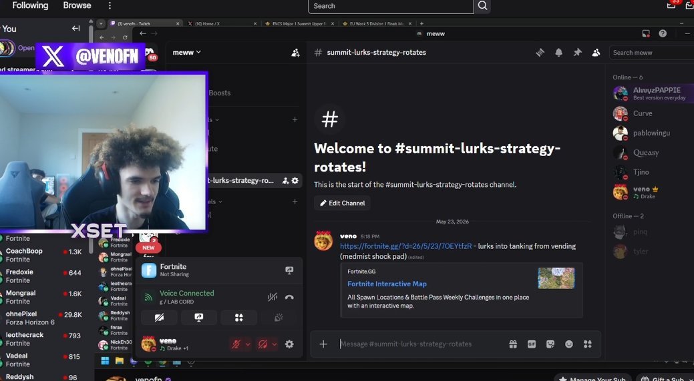
Task: Select pablowingu in member list
Action: pyautogui.click(x=653, y=133)
